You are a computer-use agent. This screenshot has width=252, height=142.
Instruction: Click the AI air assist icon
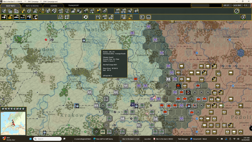coord(111,17)
